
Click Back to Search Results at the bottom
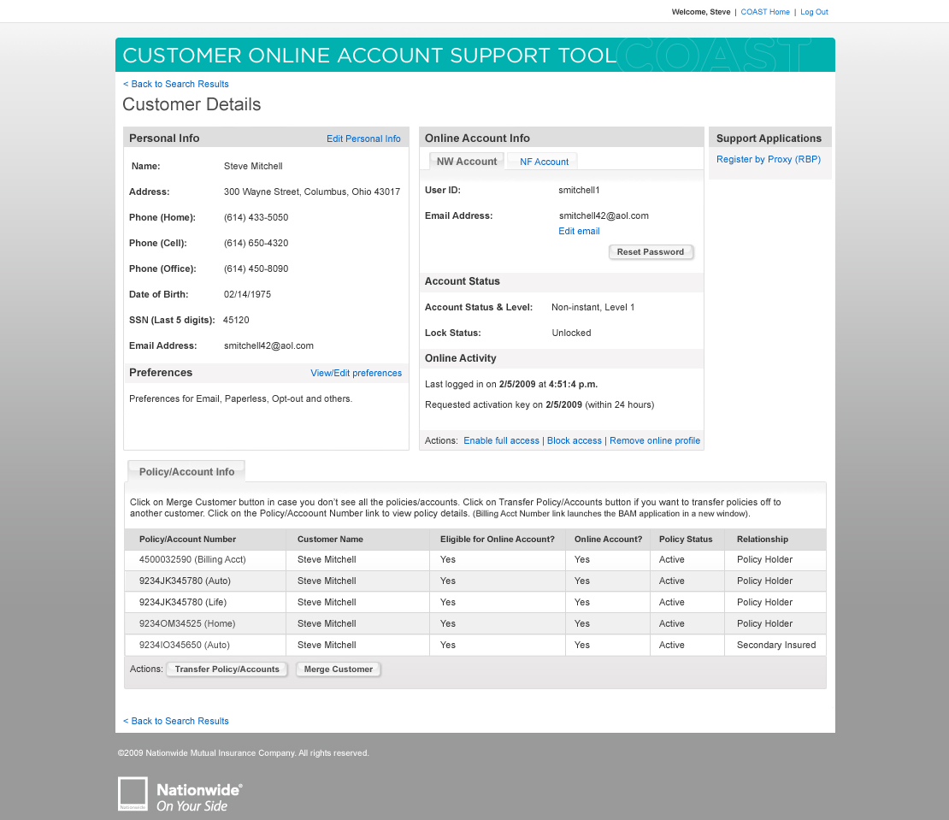tap(176, 721)
